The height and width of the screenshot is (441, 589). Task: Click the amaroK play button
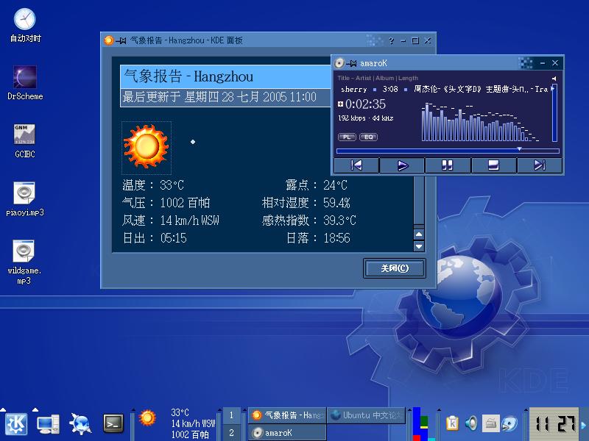(x=402, y=165)
